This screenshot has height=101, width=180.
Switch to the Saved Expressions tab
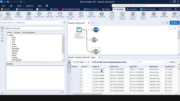pos(28,33)
